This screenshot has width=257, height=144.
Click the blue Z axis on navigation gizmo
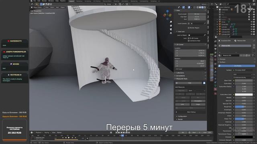[x=167, y=11]
